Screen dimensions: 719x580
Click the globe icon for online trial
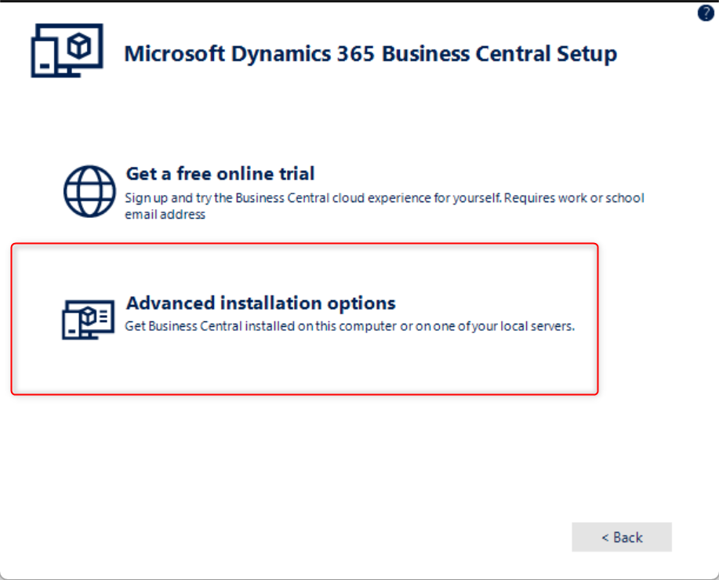[x=89, y=190]
